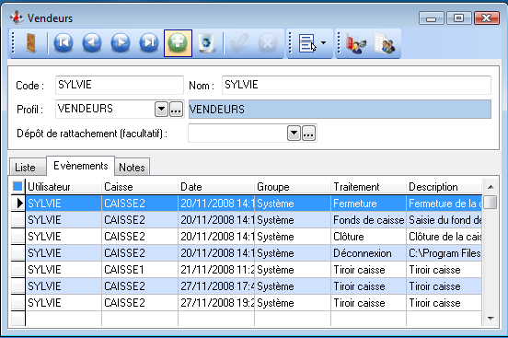The height and width of the screenshot is (338, 508).
Task: Click the Code field containing SYLVIE
Action: point(120,85)
